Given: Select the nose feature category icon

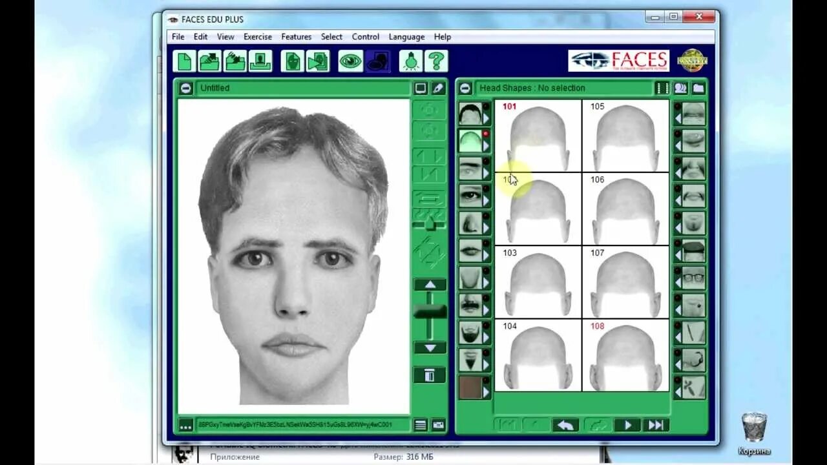Looking at the screenshot, I should tap(470, 223).
